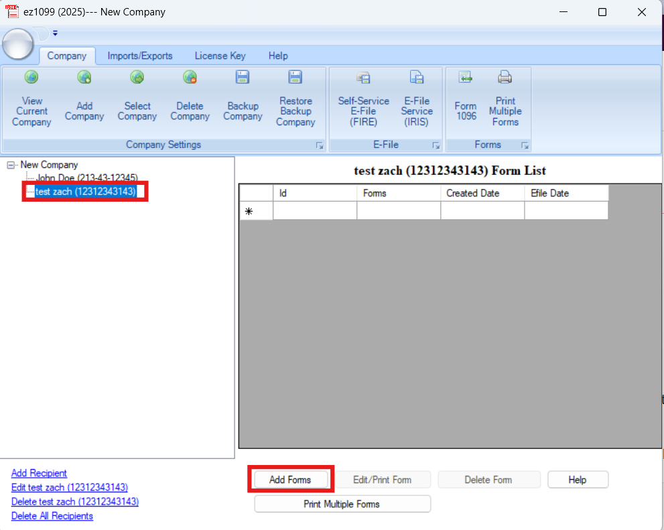
Task: Open Self-Service E-File (FIRE)
Action: (x=363, y=97)
